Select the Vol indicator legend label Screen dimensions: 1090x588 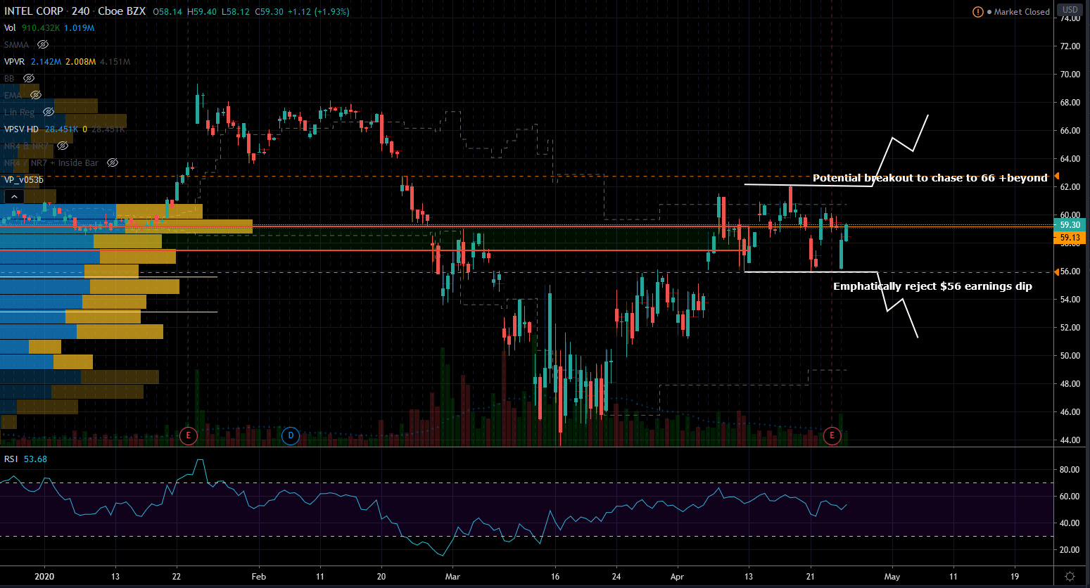coord(10,27)
